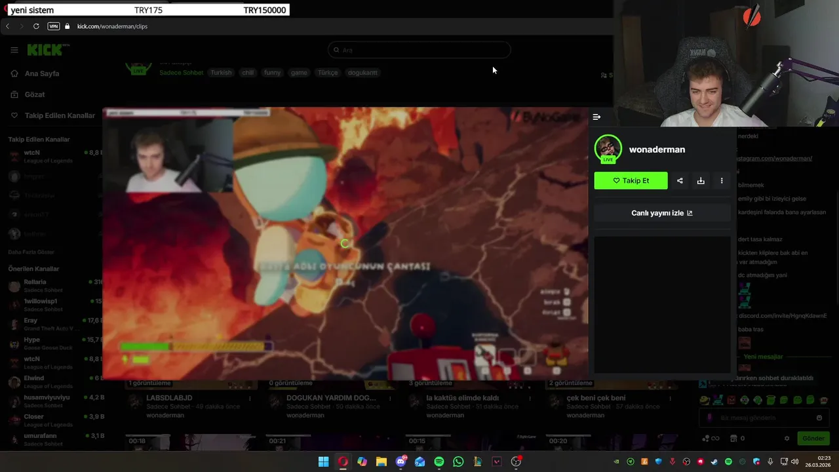
Task: Expand Daha Fazla Göster
Action: tap(31, 252)
